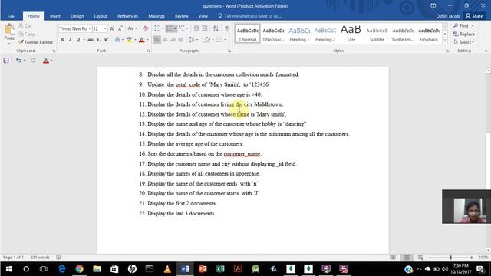
Task: Click the Save icon in quick access toolbar
Action: point(6,61)
